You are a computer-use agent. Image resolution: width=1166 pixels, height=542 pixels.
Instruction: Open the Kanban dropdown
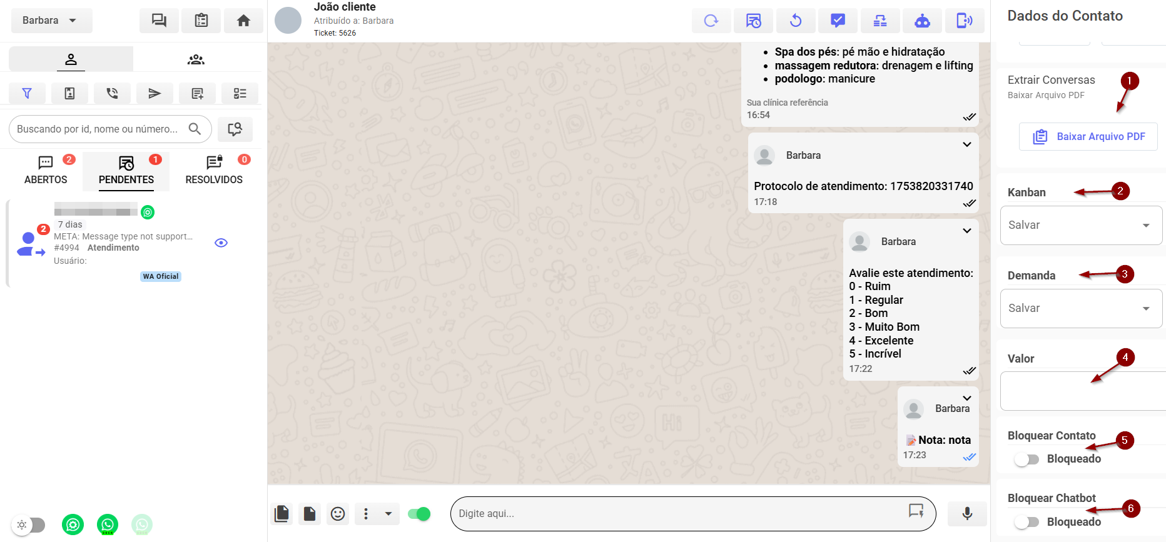tap(1080, 225)
